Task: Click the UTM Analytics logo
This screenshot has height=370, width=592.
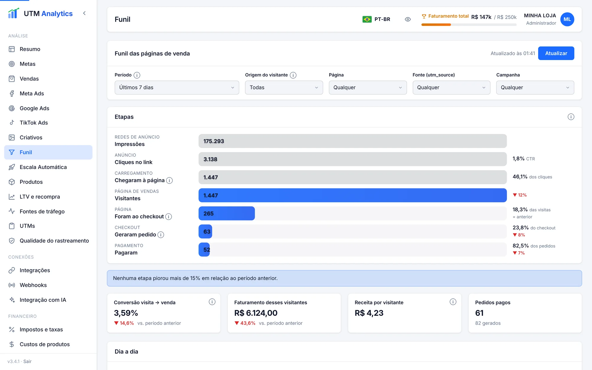Action: 40,13
